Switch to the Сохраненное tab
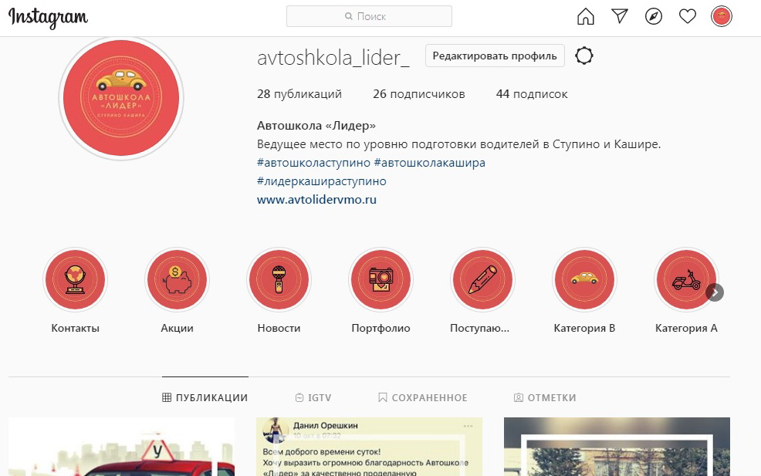This screenshot has width=761, height=476. pyautogui.click(x=423, y=398)
